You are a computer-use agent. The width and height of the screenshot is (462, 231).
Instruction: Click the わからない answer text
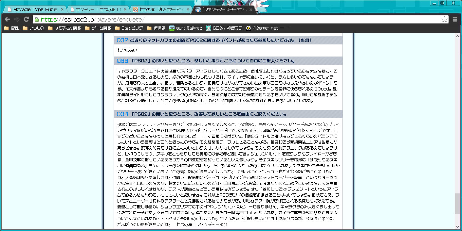(127, 50)
